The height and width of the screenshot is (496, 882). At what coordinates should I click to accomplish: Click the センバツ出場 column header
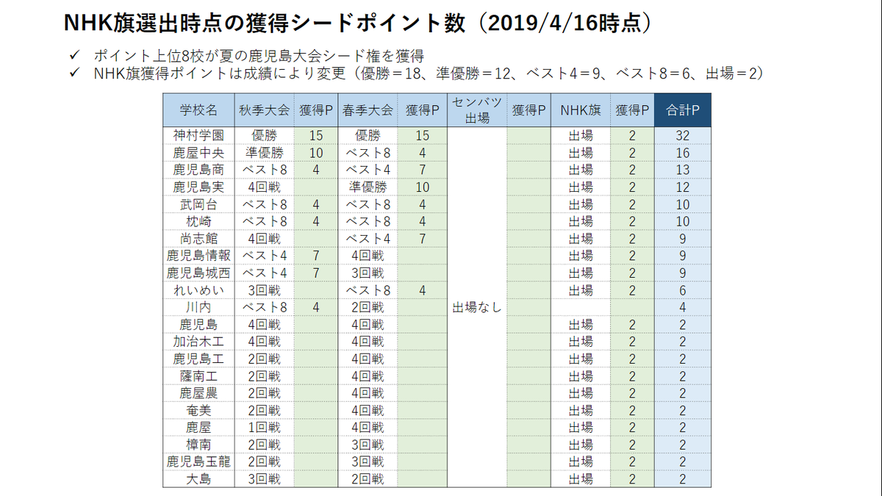tap(476, 110)
